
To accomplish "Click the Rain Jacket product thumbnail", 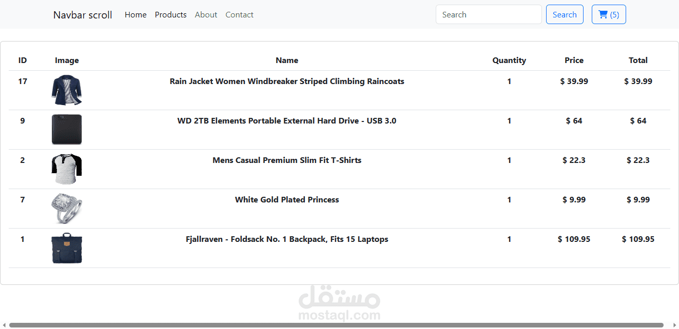I will pyautogui.click(x=67, y=90).
